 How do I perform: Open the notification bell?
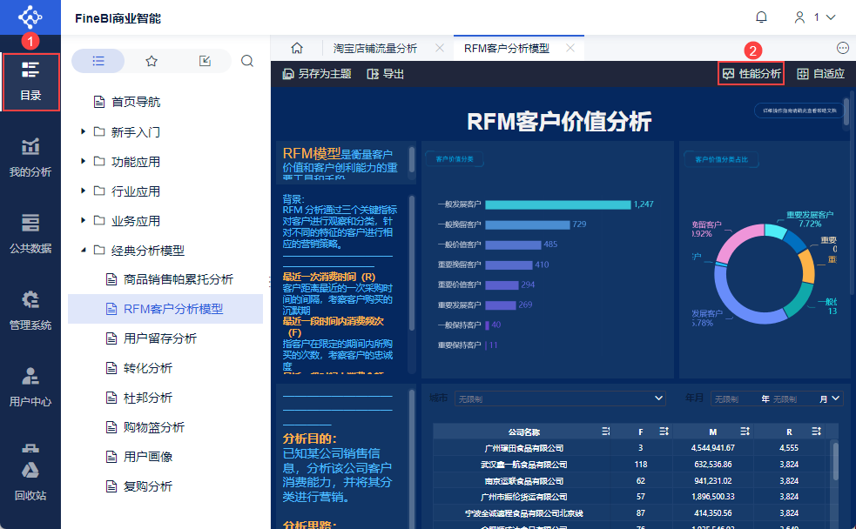(x=761, y=17)
